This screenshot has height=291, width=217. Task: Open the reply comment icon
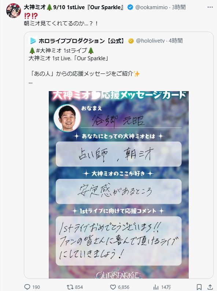click(27, 287)
